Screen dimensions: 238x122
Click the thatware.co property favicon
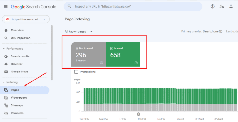pyautogui.click(x=7, y=19)
